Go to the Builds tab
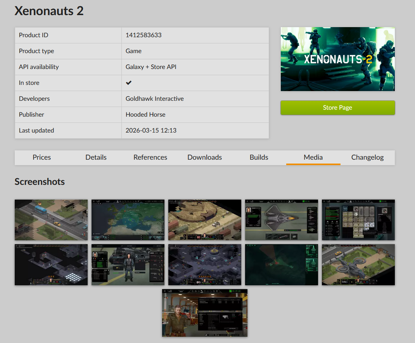 (x=259, y=157)
